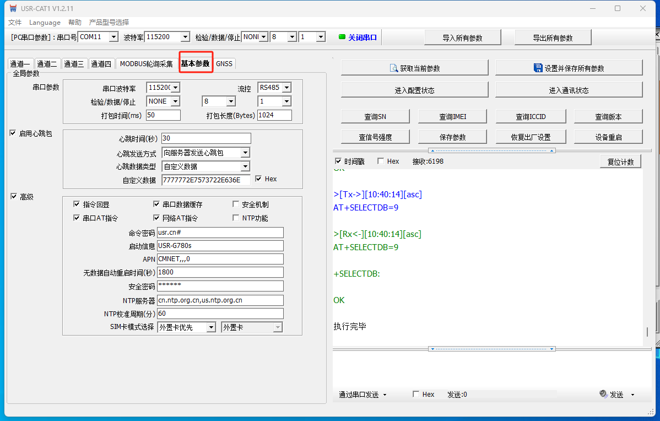Click the 设置并保存所有参数 save icon button
Viewport: 660px width, 421px height.
(538, 68)
